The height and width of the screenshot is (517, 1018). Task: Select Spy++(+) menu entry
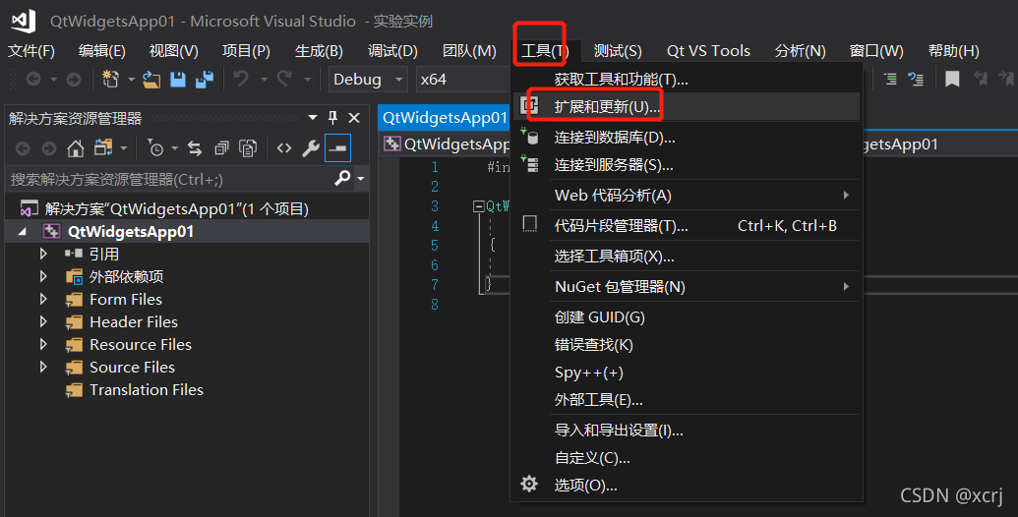click(687, 373)
